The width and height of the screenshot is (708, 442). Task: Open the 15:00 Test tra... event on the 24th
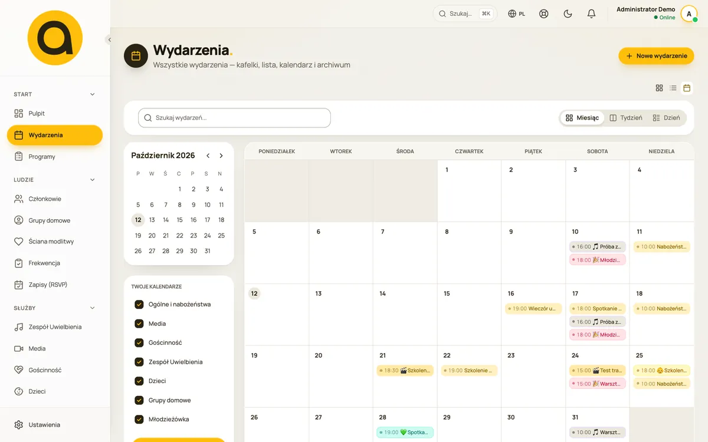tap(598, 371)
